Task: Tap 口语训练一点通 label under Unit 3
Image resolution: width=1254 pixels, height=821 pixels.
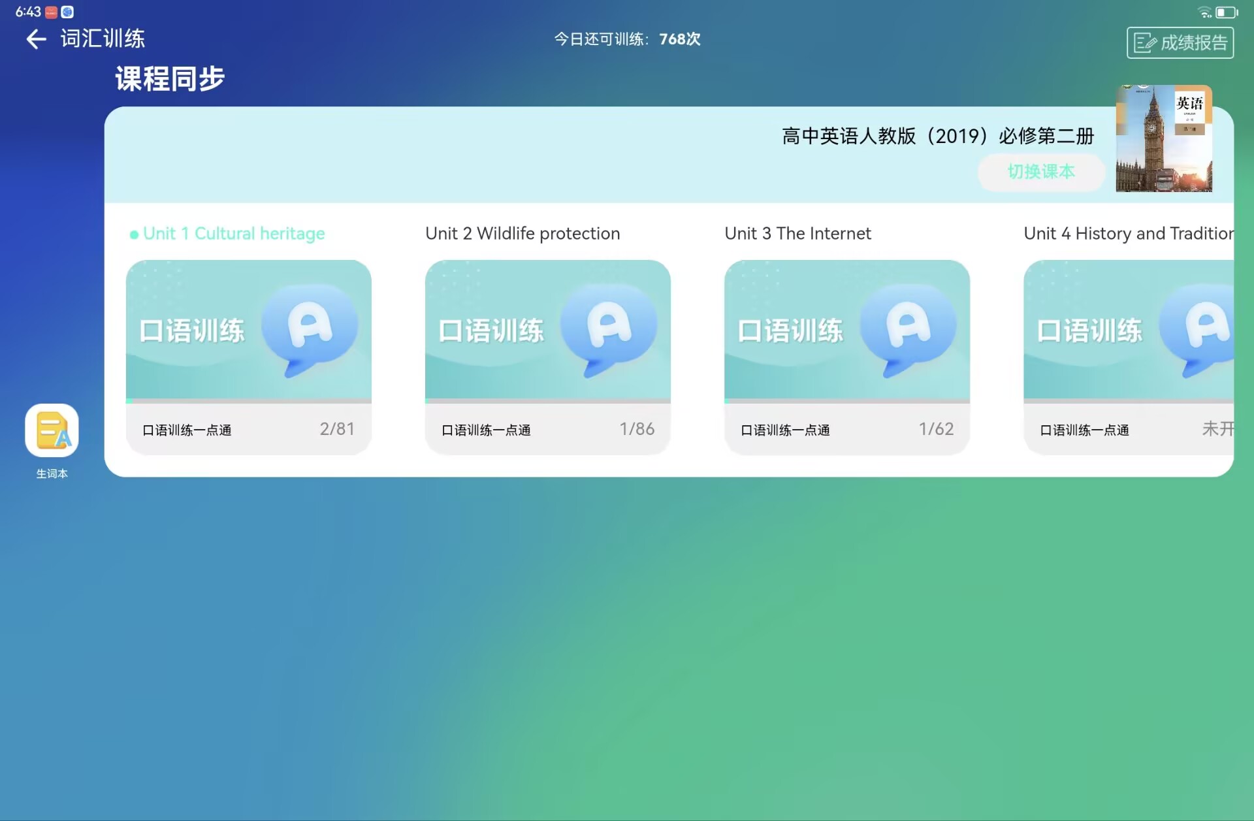Action: [x=785, y=430]
